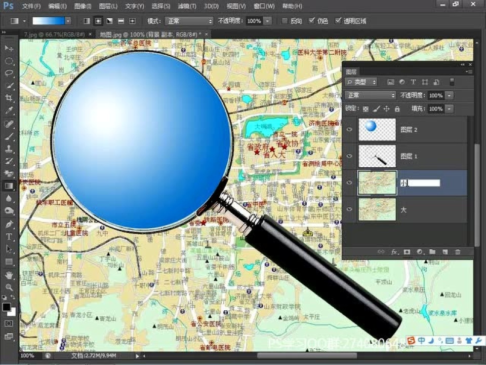Select the Lasso tool
Screen dimensions: 486x365
9,73
